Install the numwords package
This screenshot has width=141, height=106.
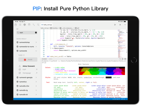pyautogui.click(x=28, y=60)
